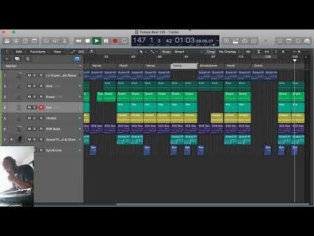Rewind the transport
The height and width of the screenshot is (236, 314).
(78, 41)
